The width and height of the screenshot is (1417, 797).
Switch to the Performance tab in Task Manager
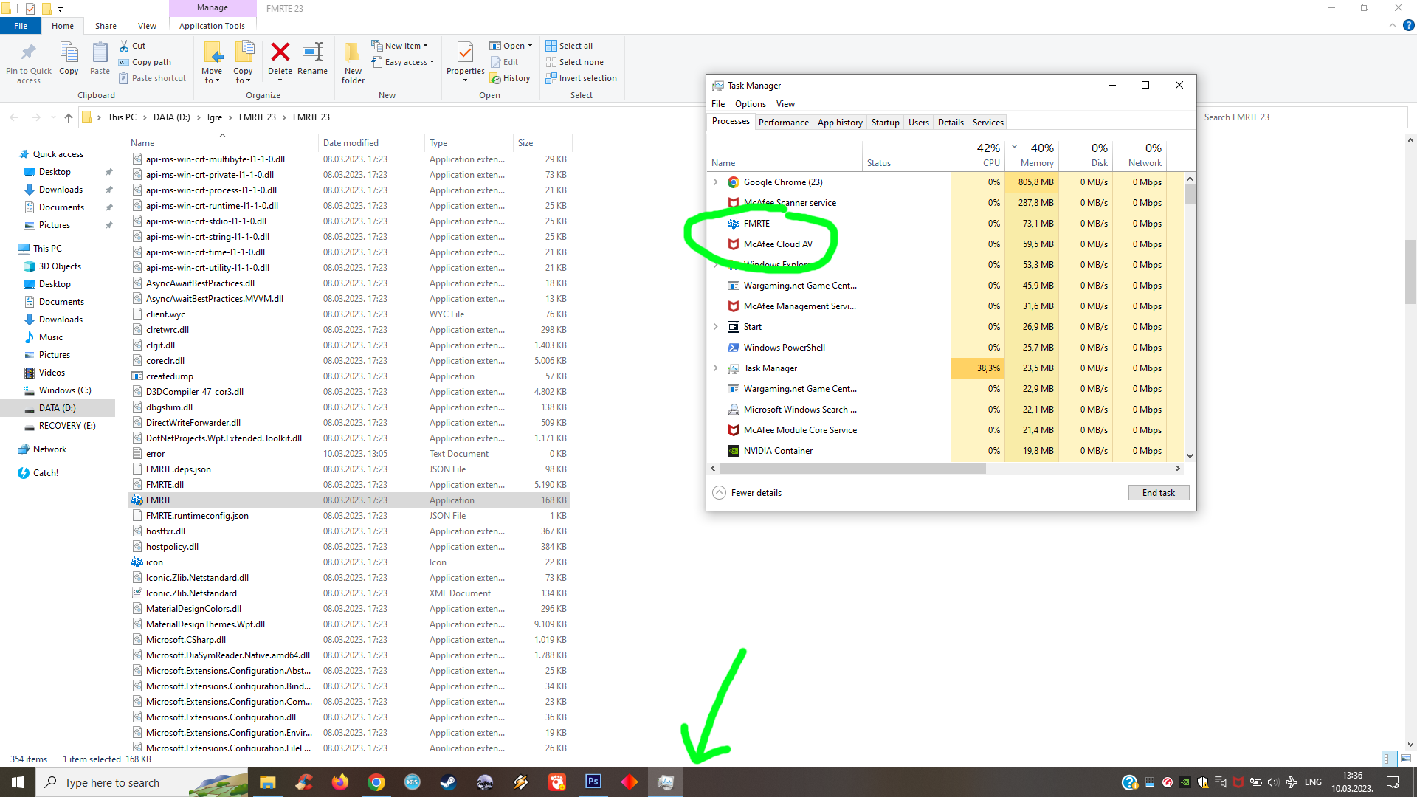(x=783, y=122)
